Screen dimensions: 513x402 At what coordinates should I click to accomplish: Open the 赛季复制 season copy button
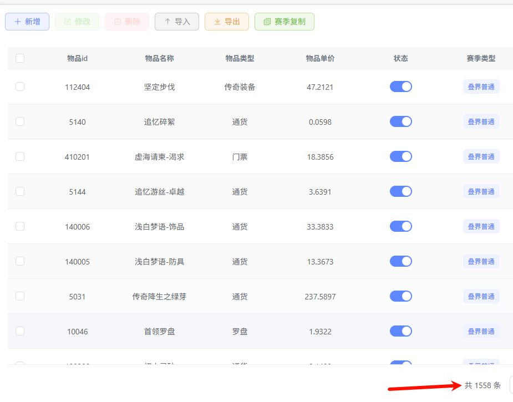pos(285,22)
